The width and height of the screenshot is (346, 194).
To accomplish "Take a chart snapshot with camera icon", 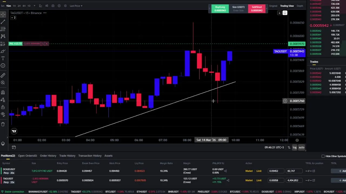I will click(53, 6).
